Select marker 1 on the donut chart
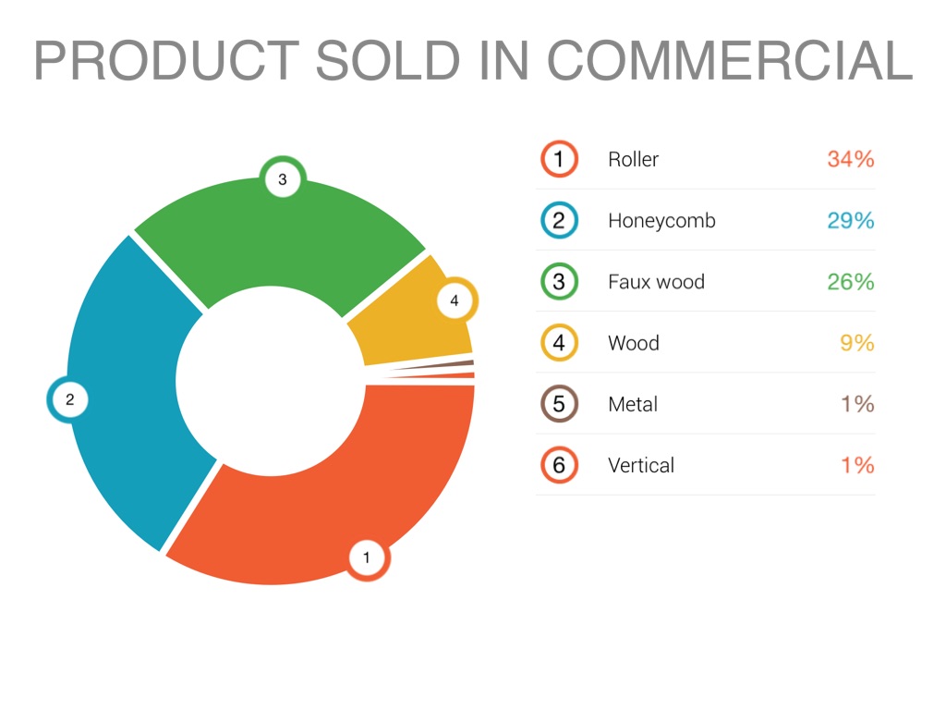 point(367,557)
